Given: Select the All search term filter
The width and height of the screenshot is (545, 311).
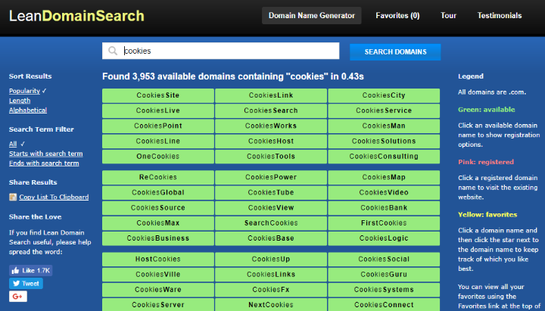Looking at the screenshot, I should click(13, 144).
